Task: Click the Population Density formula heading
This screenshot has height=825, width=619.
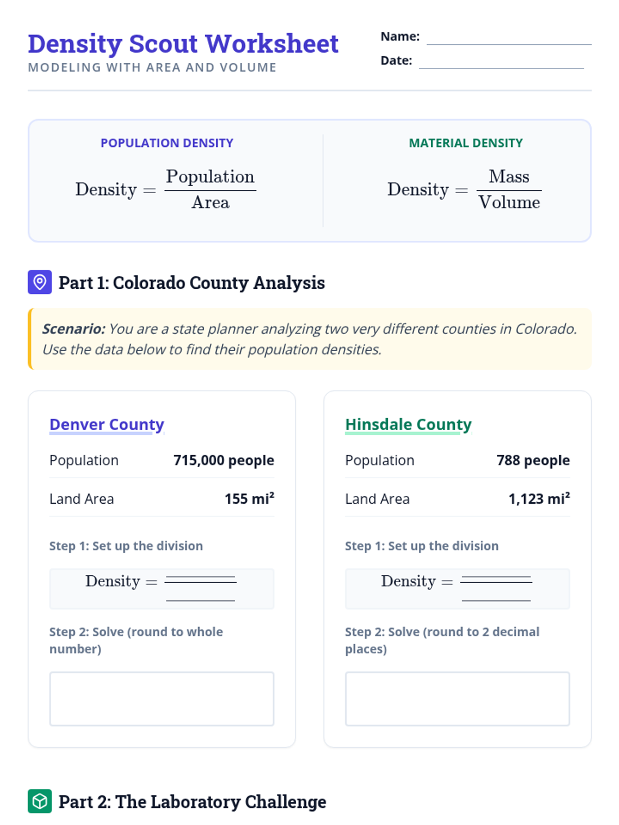Action: pos(167,143)
